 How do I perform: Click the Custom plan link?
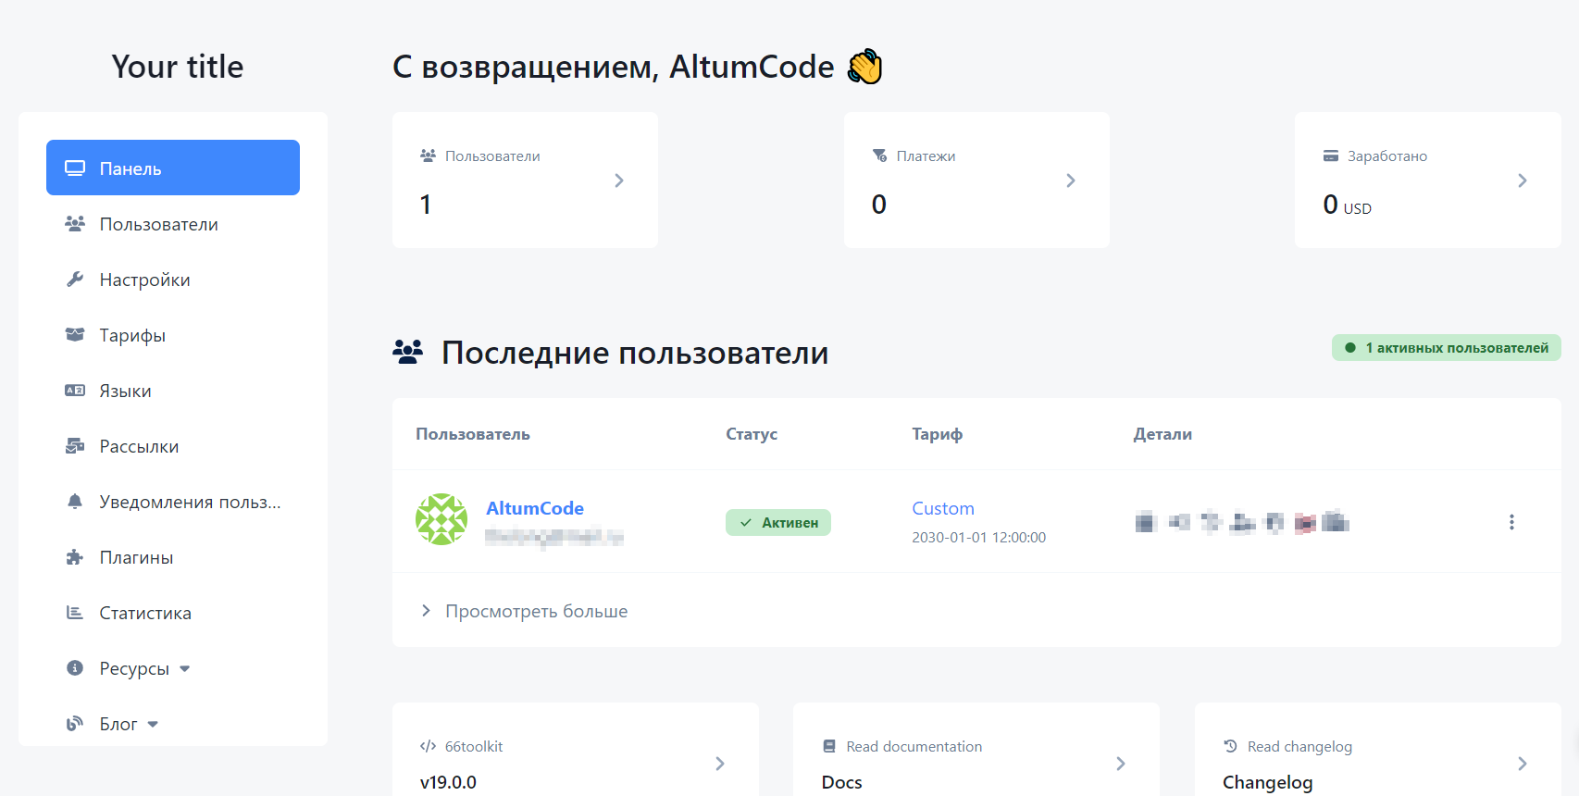pos(942,508)
